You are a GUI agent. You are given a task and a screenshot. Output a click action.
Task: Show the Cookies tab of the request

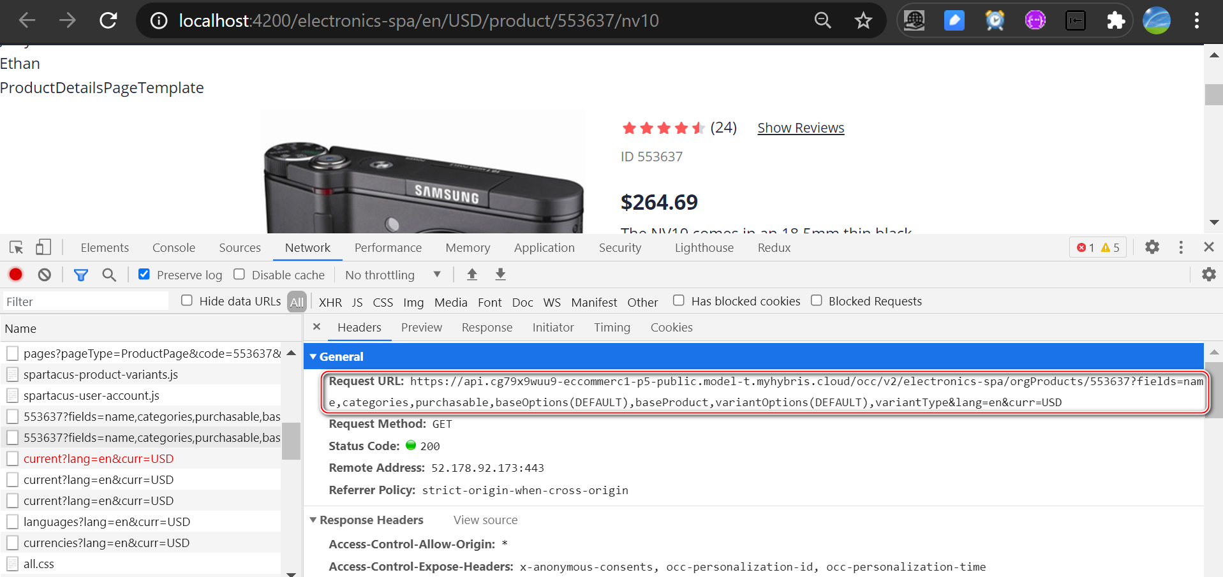(671, 327)
